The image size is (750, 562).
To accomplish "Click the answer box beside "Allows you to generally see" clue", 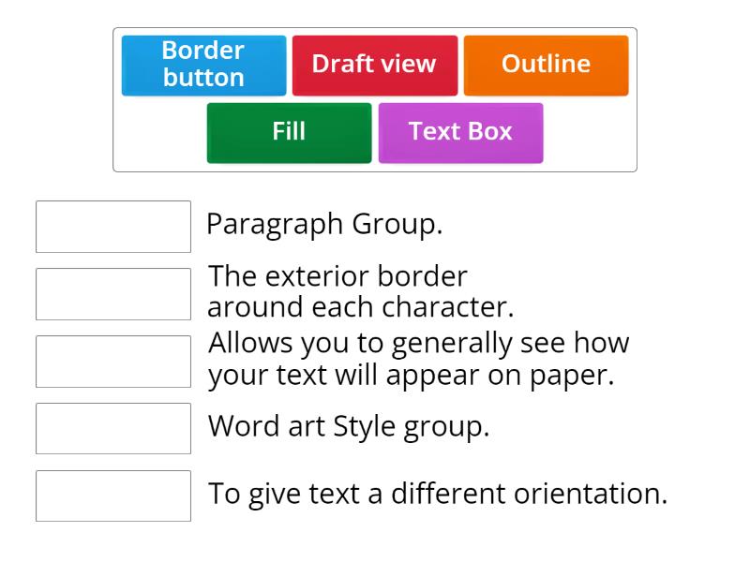I will point(112,361).
